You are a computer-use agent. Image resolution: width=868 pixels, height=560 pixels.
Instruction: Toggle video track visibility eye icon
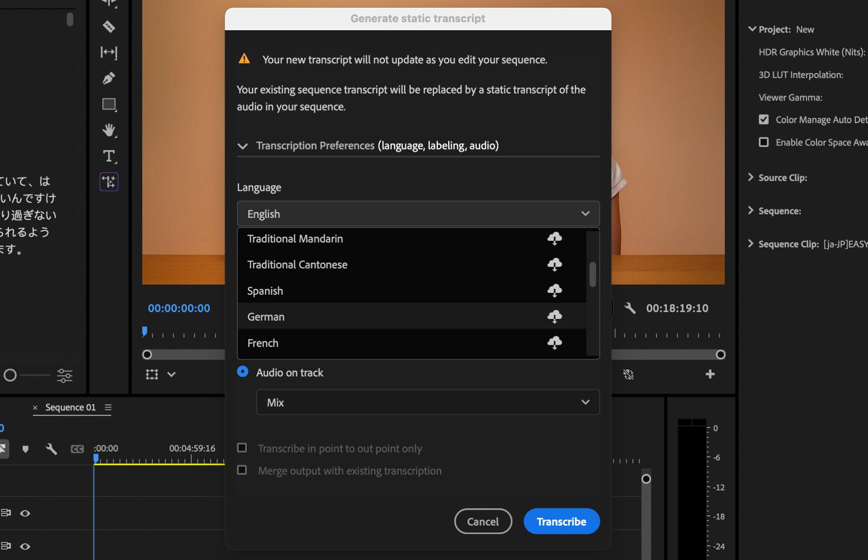click(25, 513)
